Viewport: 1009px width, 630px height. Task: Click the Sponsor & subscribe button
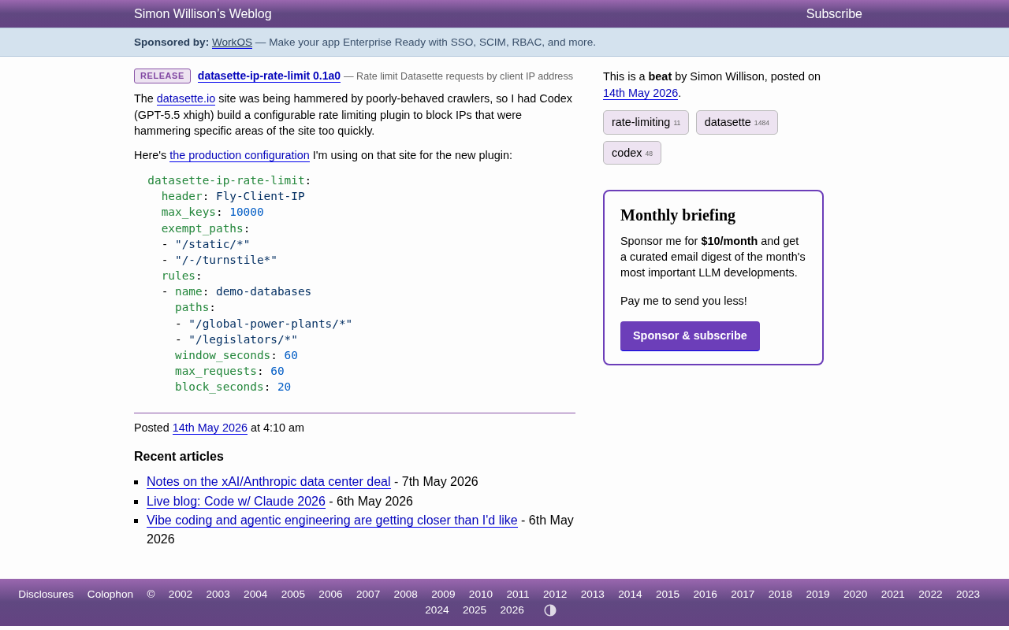coord(690,335)
